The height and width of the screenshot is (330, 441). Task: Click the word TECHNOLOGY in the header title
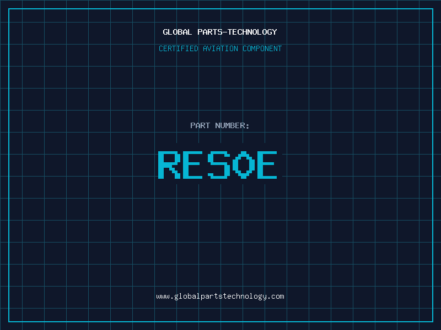coord(251,32)
